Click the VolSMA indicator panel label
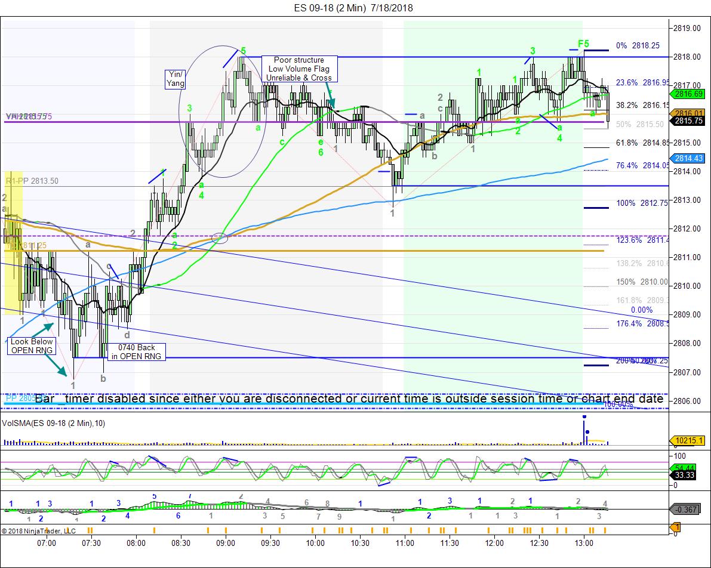Viewport: 711px width, 568px height. click(x=54, y=424)
